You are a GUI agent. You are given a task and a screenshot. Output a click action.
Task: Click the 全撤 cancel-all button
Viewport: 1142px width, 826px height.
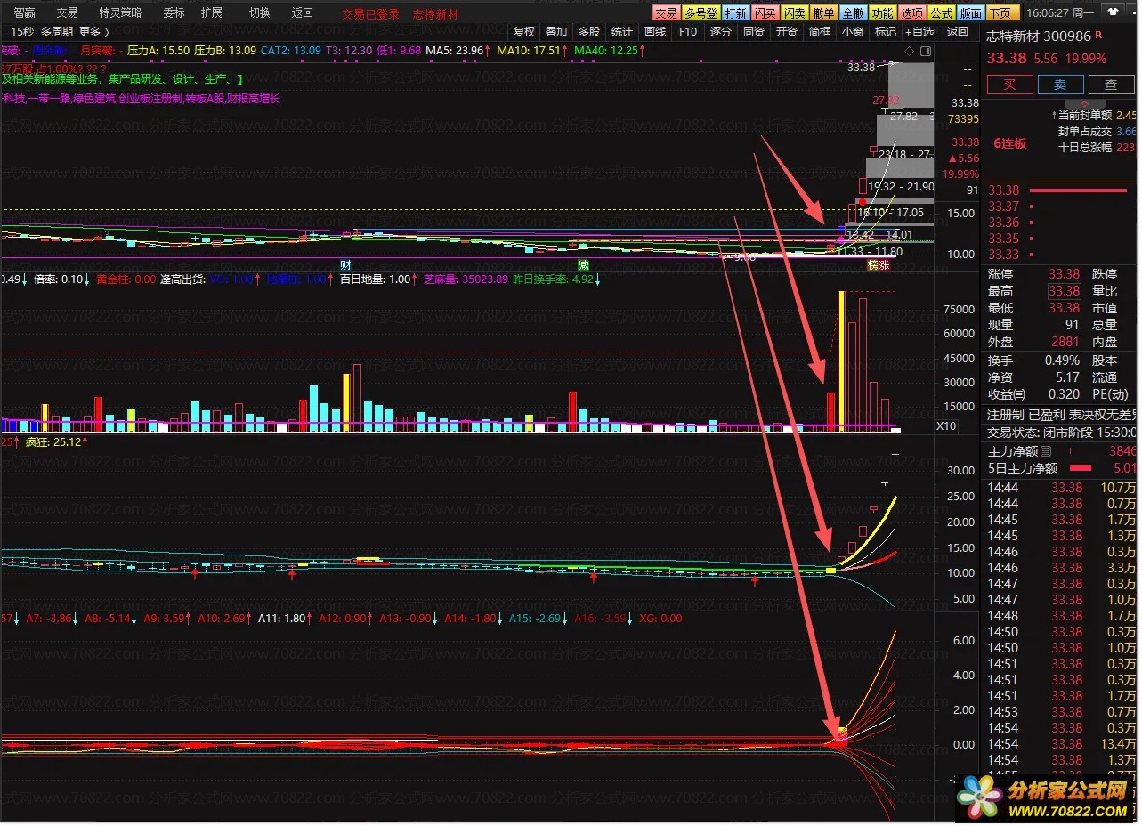click(x=853, y=13)
